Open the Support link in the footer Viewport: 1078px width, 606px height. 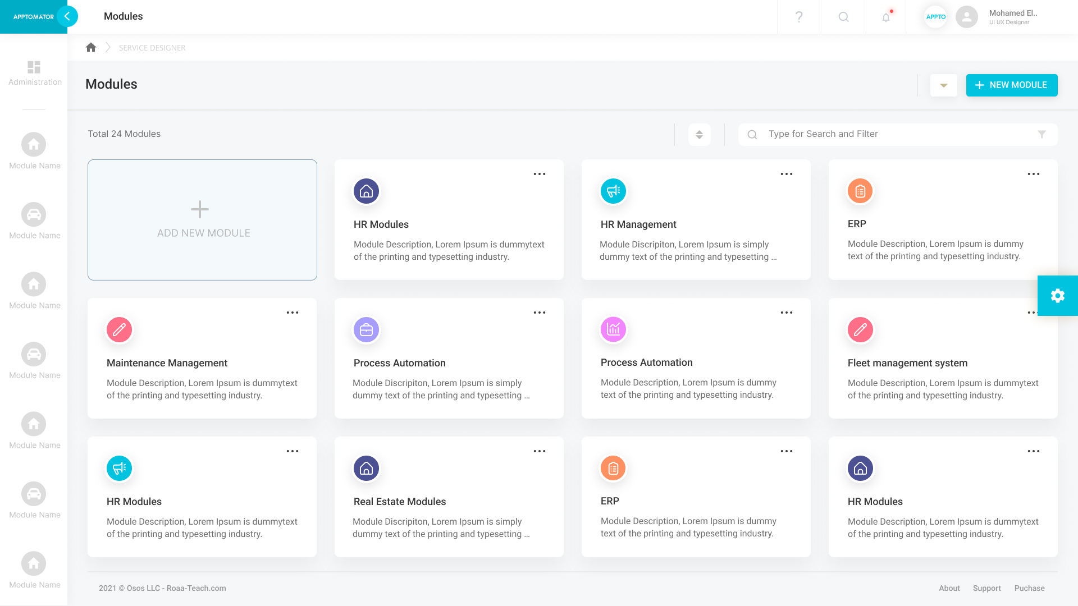pos(986,588)
